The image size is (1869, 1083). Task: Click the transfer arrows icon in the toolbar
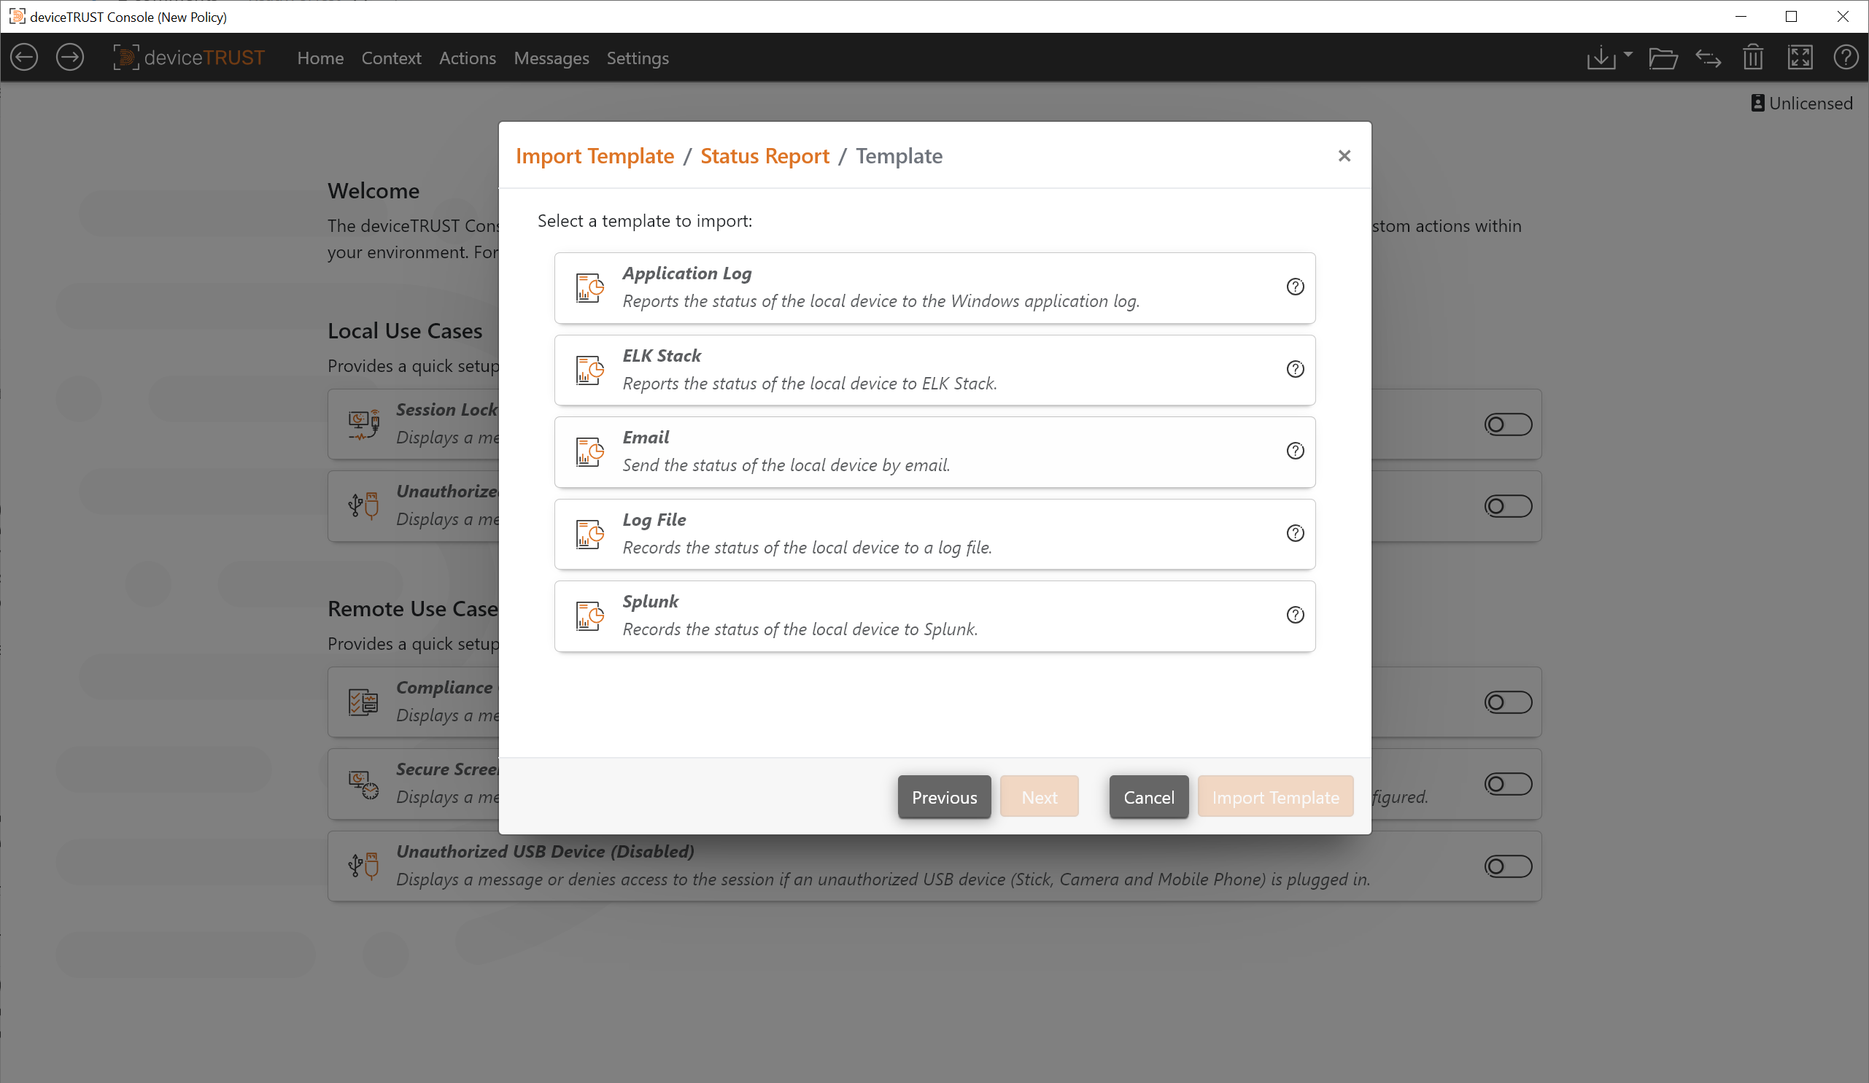pyautogui.click(x=1708, y=58)
